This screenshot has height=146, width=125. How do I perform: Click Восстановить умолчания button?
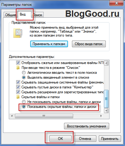pos(87,126)
